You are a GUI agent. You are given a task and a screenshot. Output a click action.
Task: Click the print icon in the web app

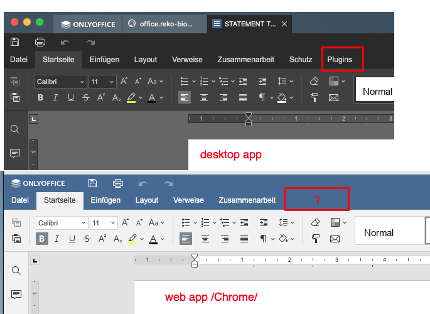(x=117, y=183)
